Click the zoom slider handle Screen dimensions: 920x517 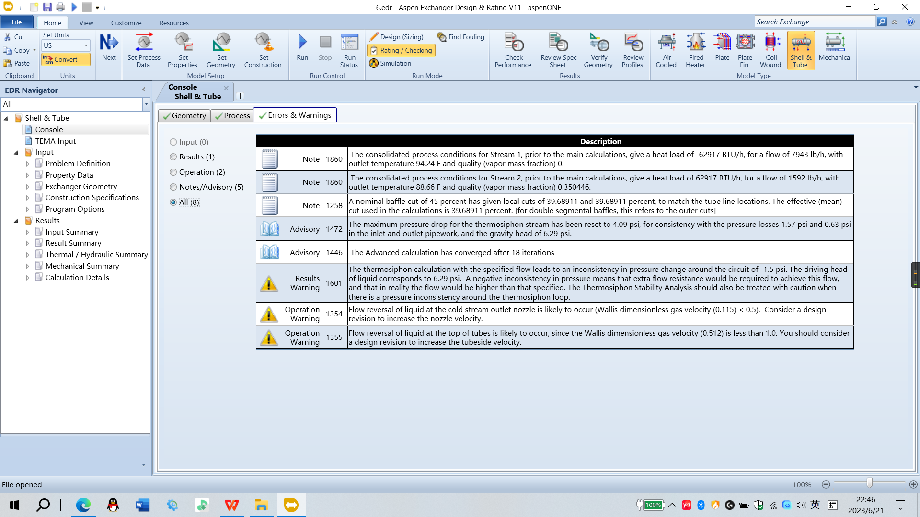tap(869, 483)
